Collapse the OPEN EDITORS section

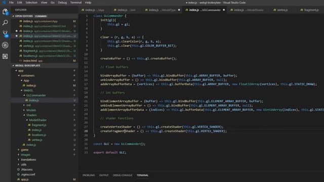click(13, 16)
